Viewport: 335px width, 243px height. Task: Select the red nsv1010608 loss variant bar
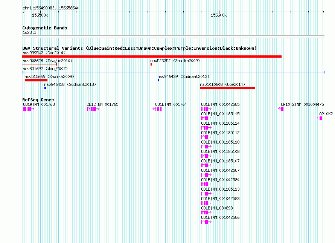tap(227, 88)
